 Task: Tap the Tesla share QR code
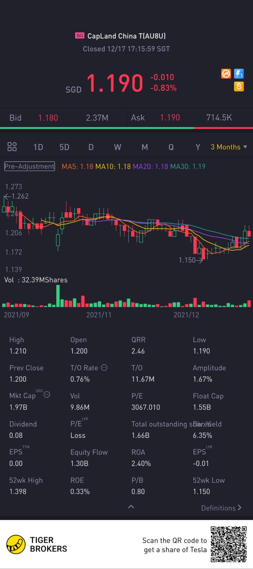click(x=229, y=544)
